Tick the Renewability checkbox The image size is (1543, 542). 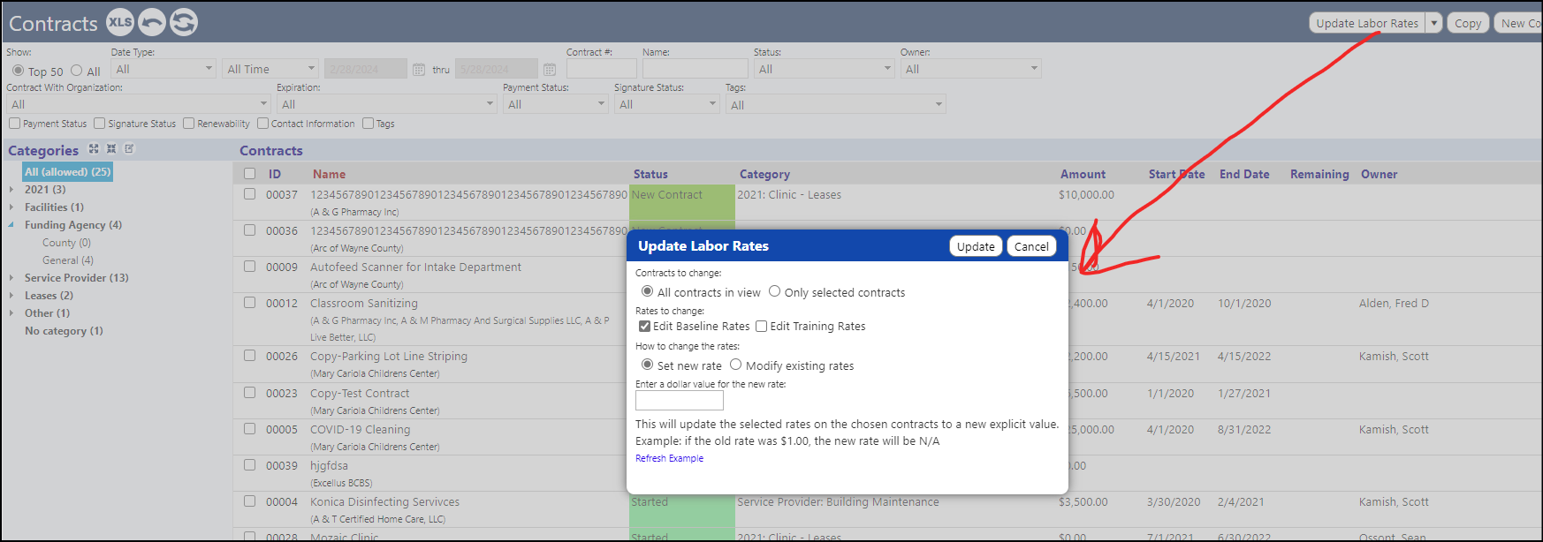pos(188,124)
